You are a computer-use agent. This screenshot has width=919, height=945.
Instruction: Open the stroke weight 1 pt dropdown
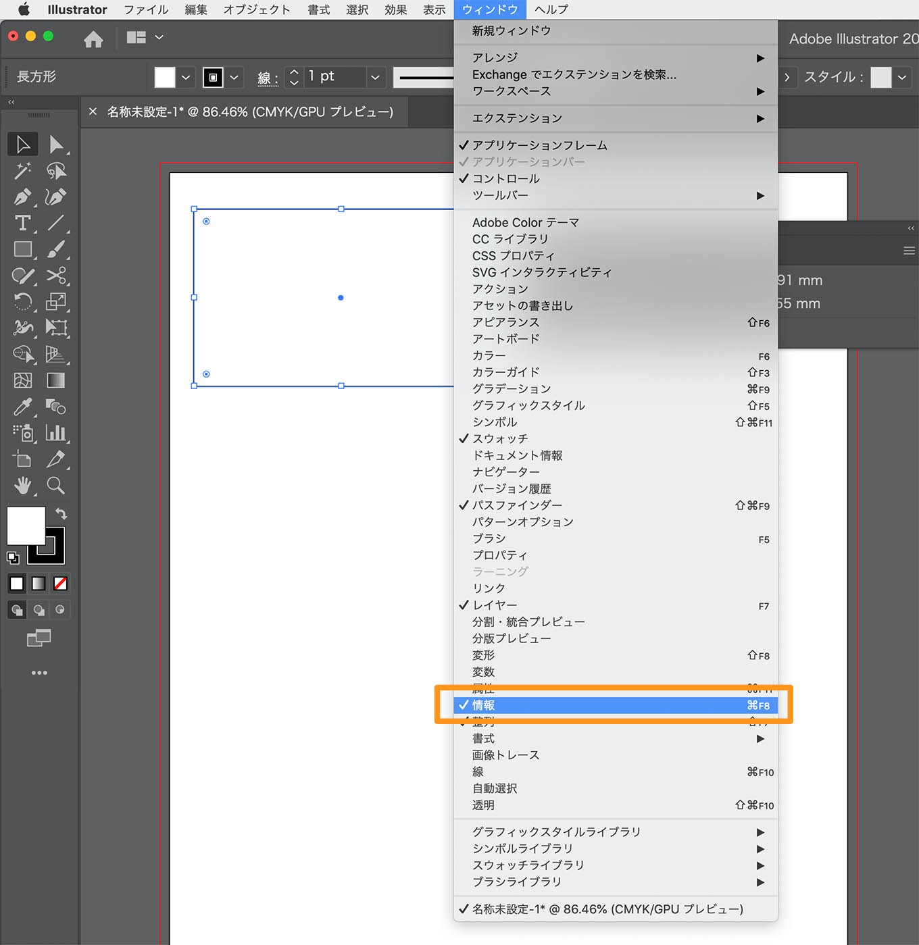(x=375, y=77)
